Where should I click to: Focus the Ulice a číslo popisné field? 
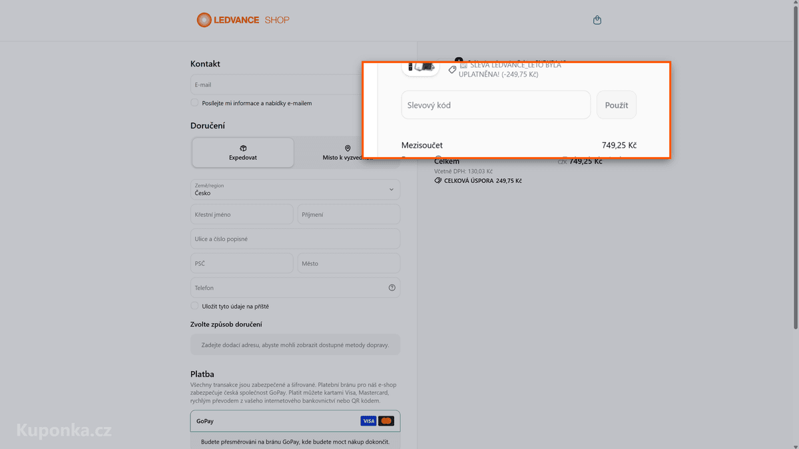295,239
